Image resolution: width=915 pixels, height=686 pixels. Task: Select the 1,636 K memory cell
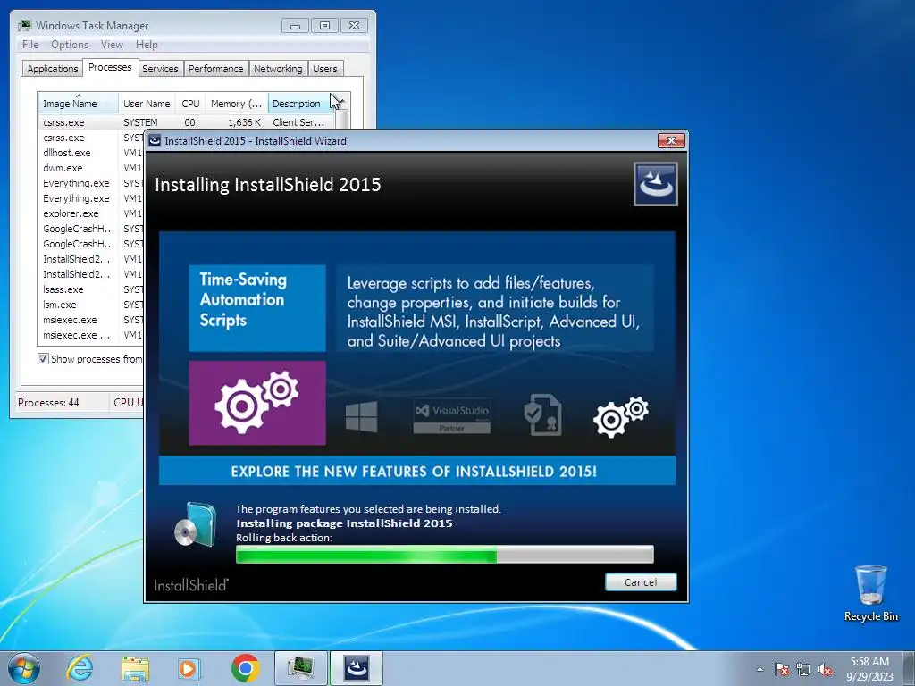[245, 122]
